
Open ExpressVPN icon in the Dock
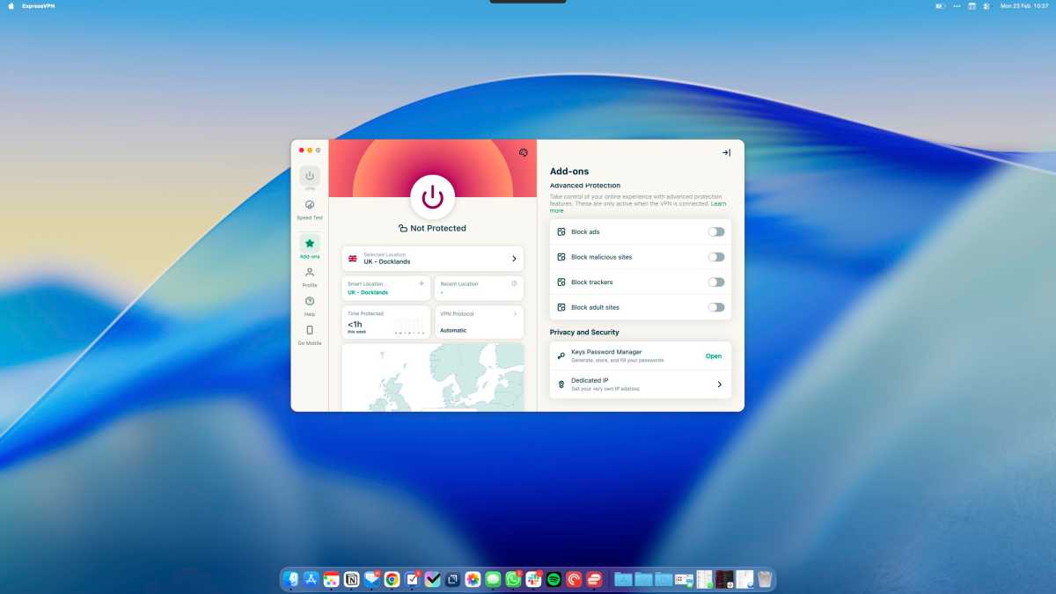[x=594, y=579]
